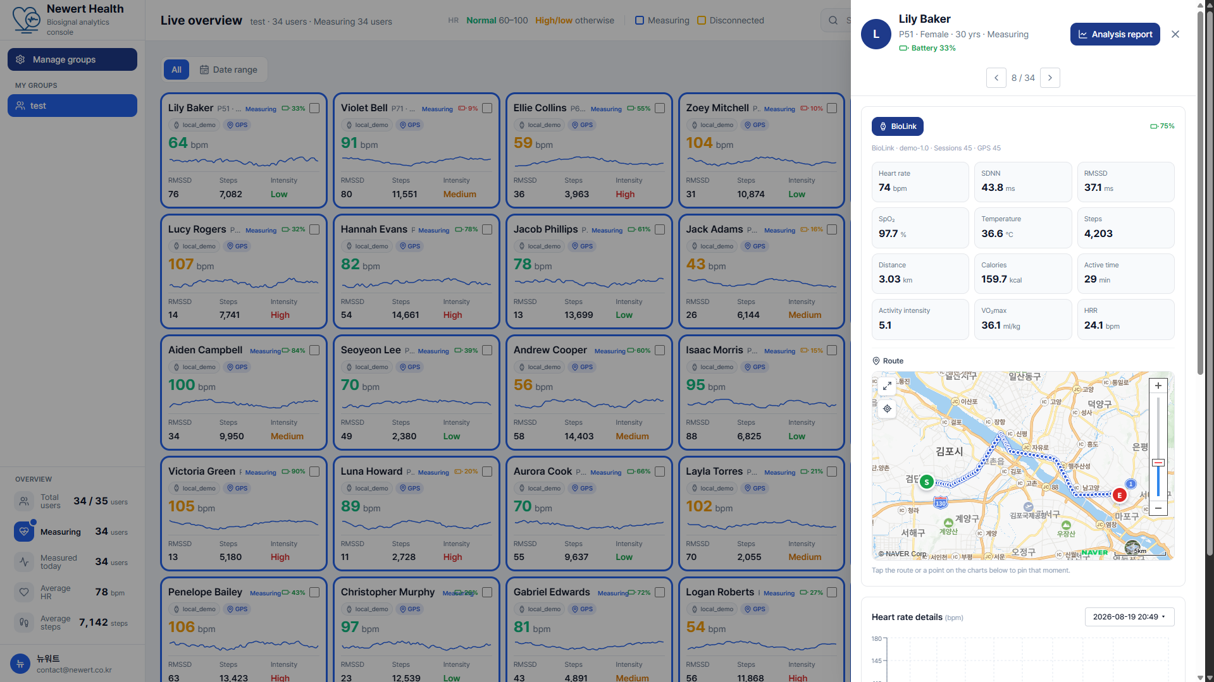Open Manage groups
1214x682 pixels.
tap(72, 59)
